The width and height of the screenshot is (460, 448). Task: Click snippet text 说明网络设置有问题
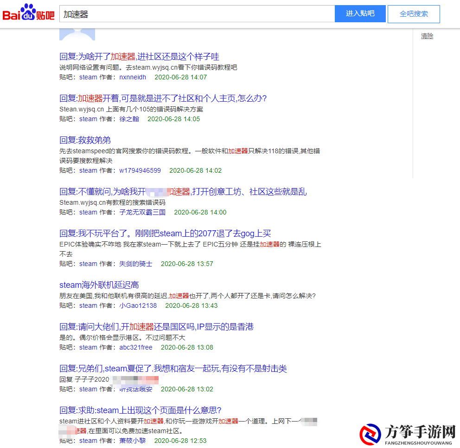(148, 67)
